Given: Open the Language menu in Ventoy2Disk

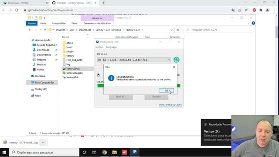Looking at the screenshot, I should (111, 47).
